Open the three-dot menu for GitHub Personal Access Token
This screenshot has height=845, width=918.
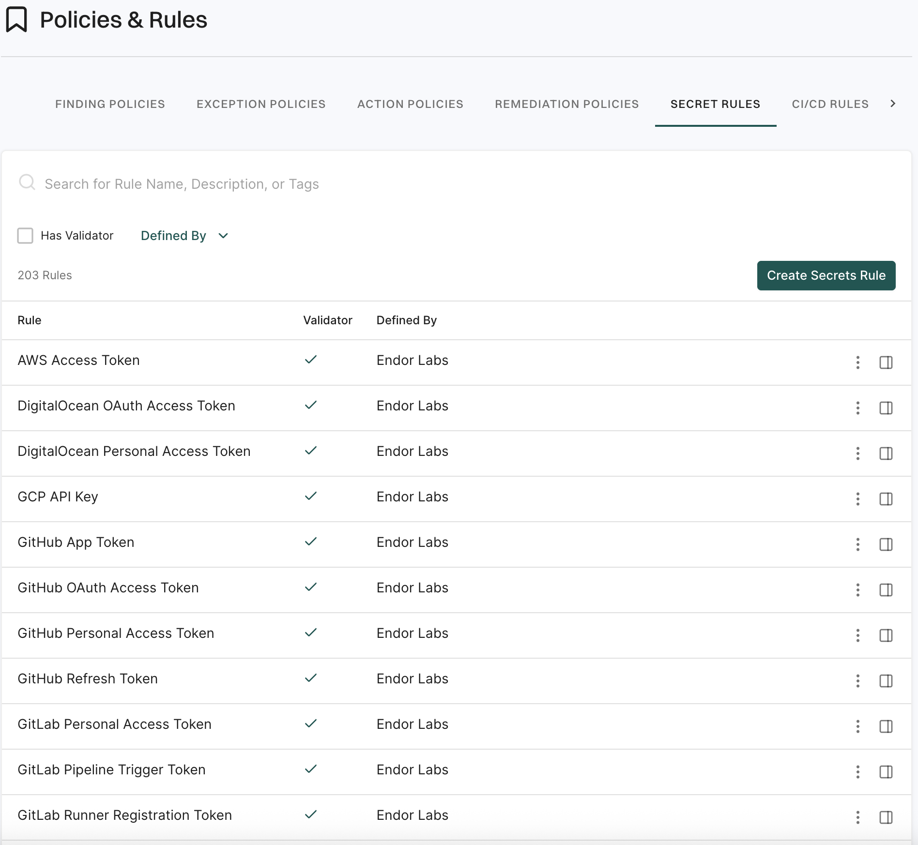click(857, 635)
